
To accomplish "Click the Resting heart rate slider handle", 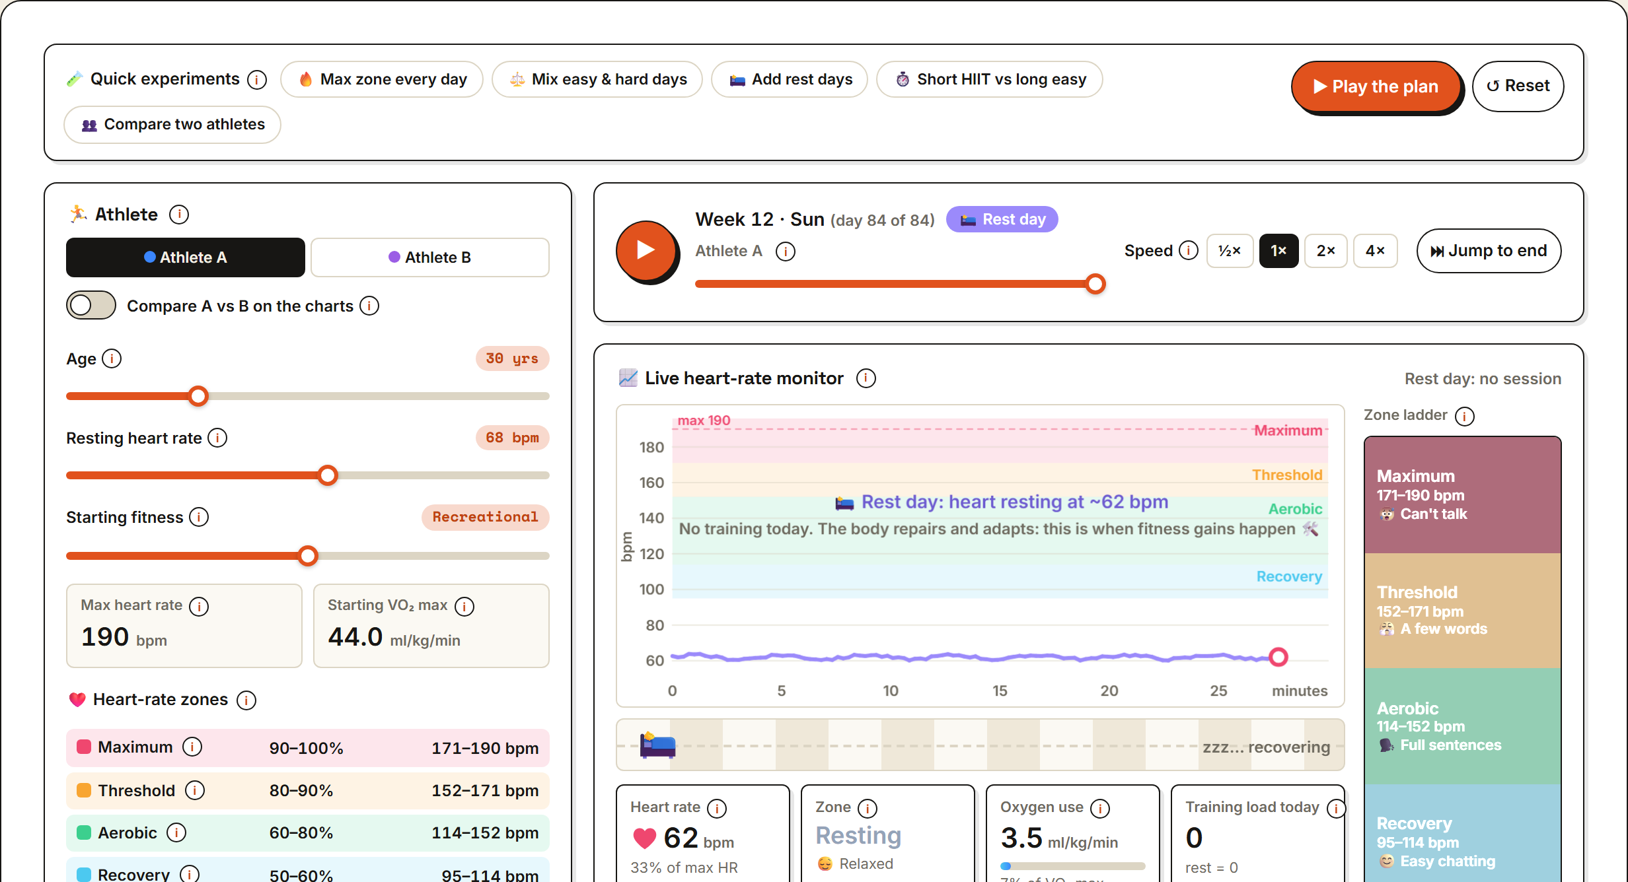I will (x=328, y=475).
